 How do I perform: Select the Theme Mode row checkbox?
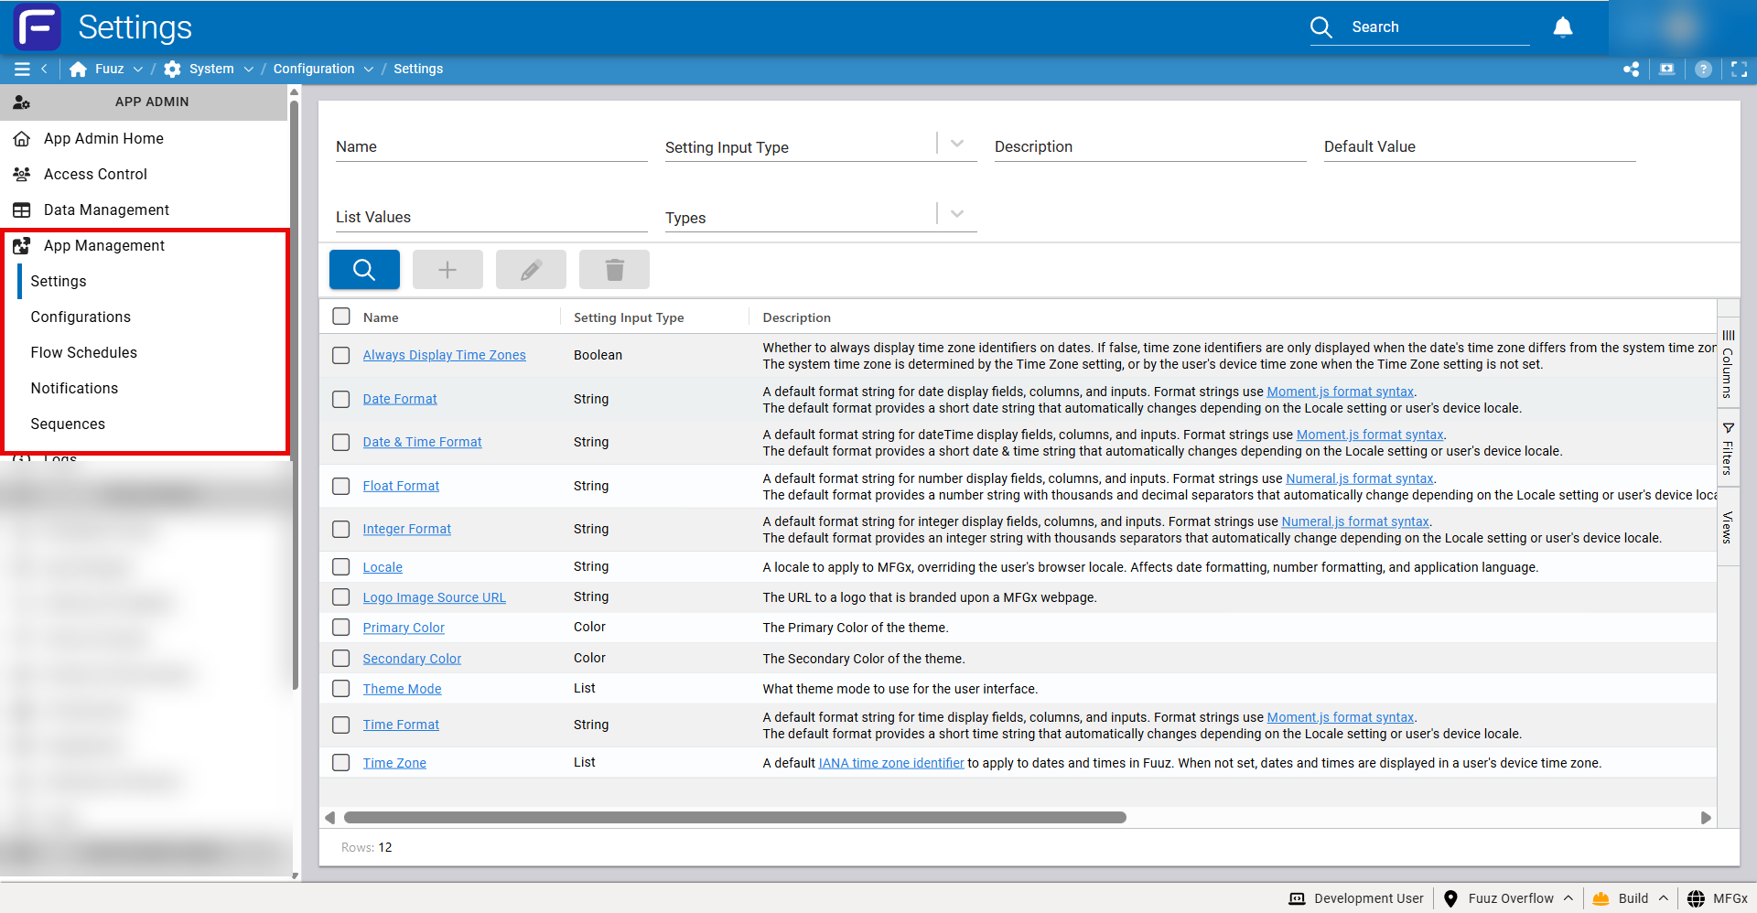pos(341,689)
